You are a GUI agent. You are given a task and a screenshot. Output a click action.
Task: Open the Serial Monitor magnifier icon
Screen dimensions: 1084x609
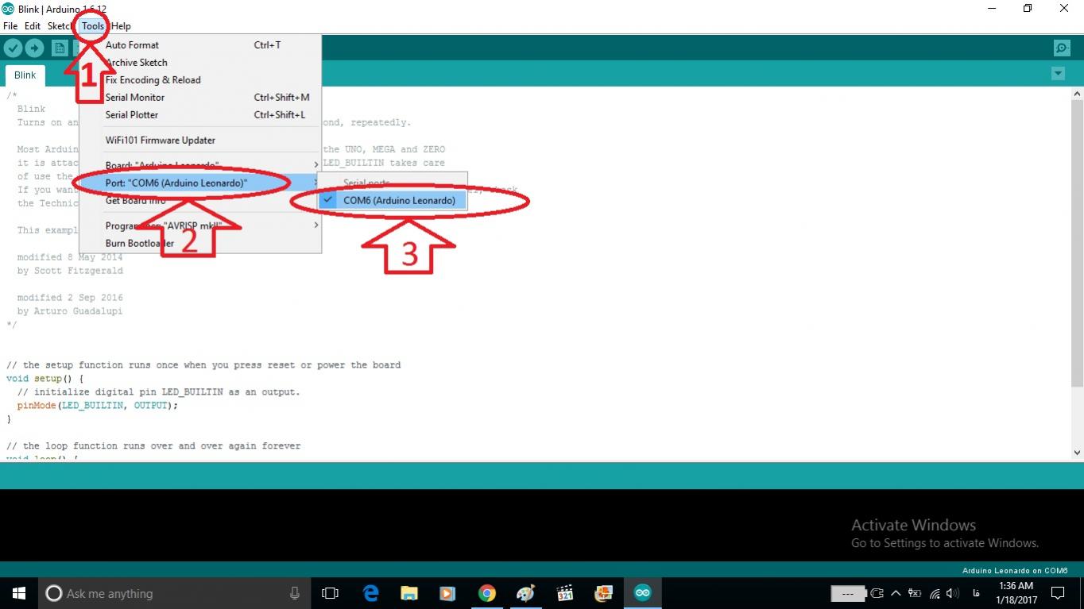click(x=1062, y=48)
